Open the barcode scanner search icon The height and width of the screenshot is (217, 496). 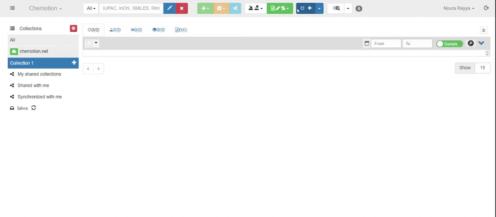[x=337, y=8]
